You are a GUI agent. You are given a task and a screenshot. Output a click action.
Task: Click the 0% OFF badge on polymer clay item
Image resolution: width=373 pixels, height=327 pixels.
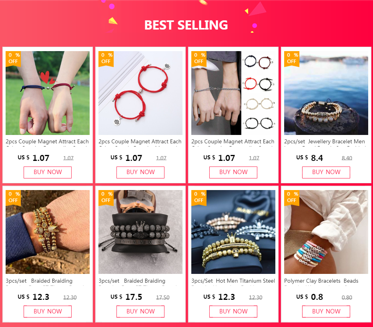(x=292, y=197)
